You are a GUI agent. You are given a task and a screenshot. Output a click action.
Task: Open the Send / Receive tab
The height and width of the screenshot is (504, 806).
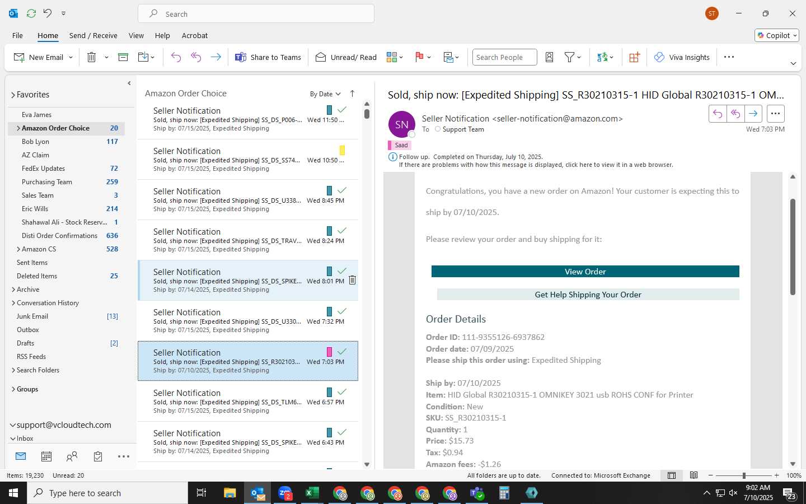93,35
